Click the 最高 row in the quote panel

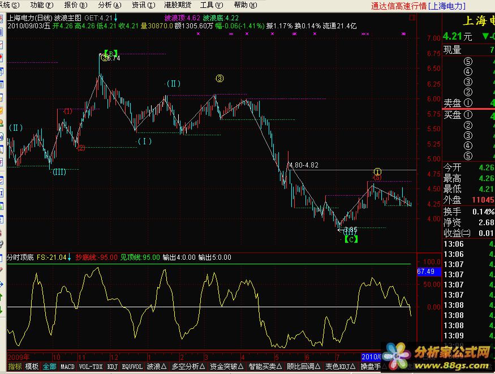[469, 178]
